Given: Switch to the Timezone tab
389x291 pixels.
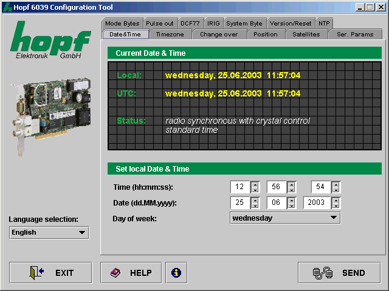Looking at the screenshot, I should tap(170, 35).
